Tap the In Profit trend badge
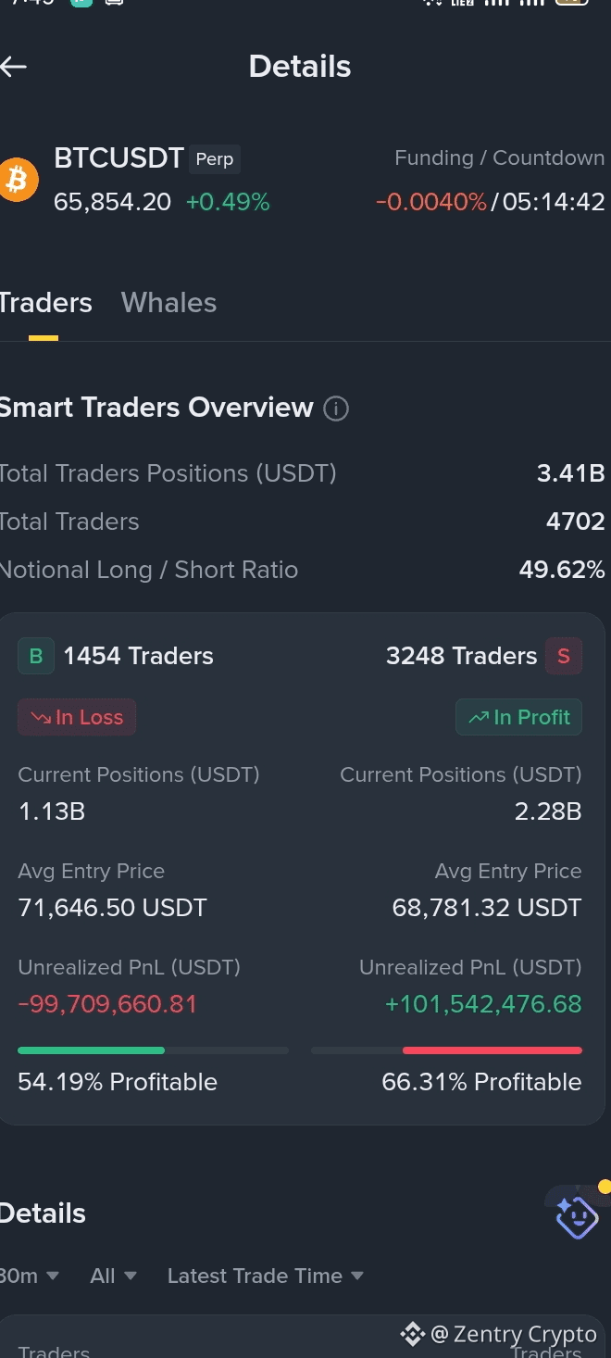Viewport: 611px width, 1358px height. click(x=518, y=717)
